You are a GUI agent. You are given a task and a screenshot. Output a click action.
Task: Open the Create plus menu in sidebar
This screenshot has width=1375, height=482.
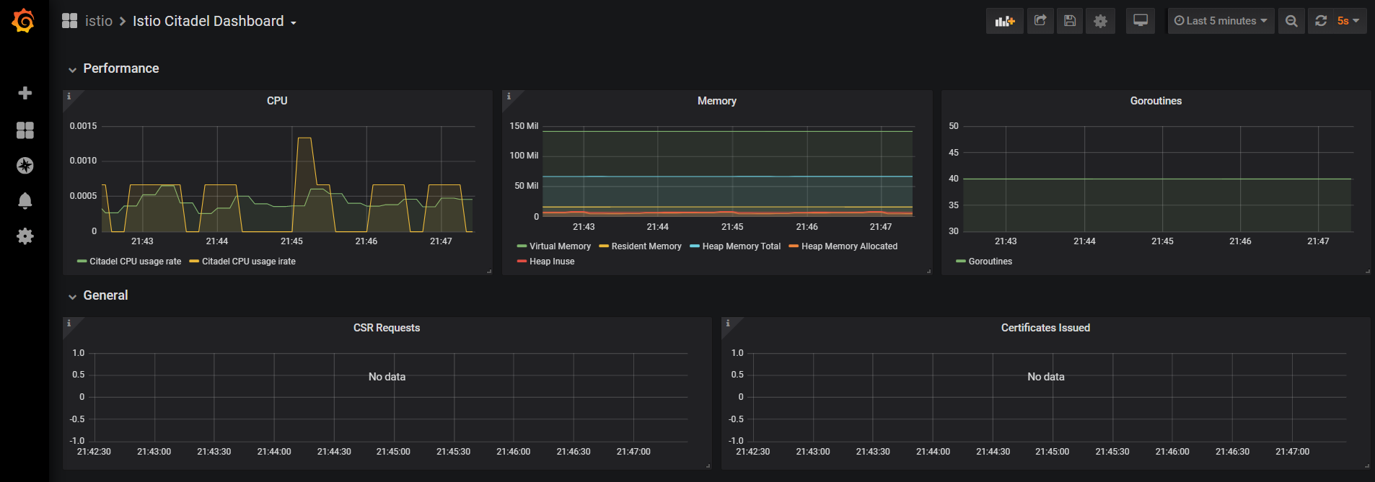tap(25, 93)
